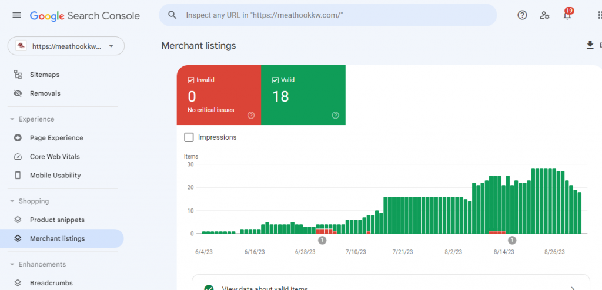Toggle the Invalid checkbox
Screen dimensions: 602x290
coord(191,80)
